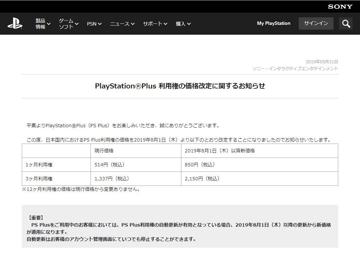Open the サポート navigation menu

[155, 24]
